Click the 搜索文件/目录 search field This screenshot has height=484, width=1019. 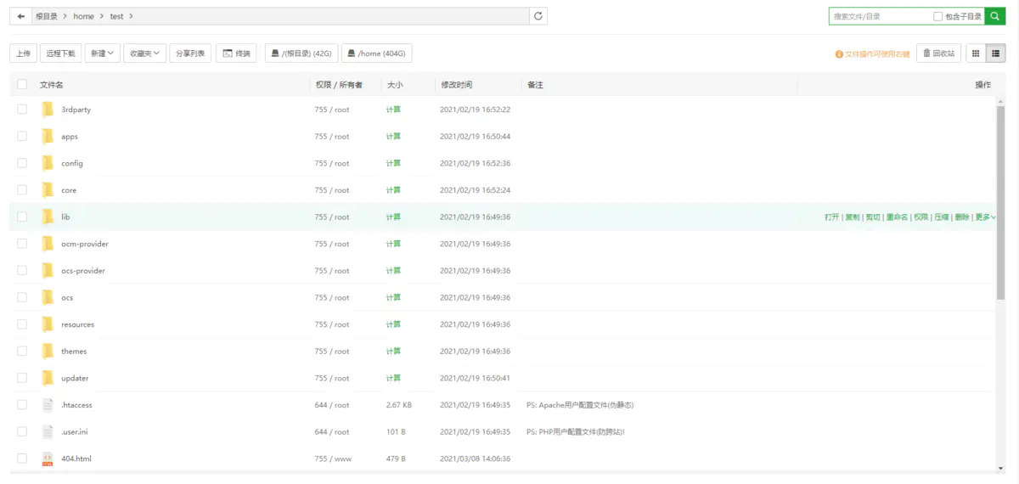tap(880, 16)
